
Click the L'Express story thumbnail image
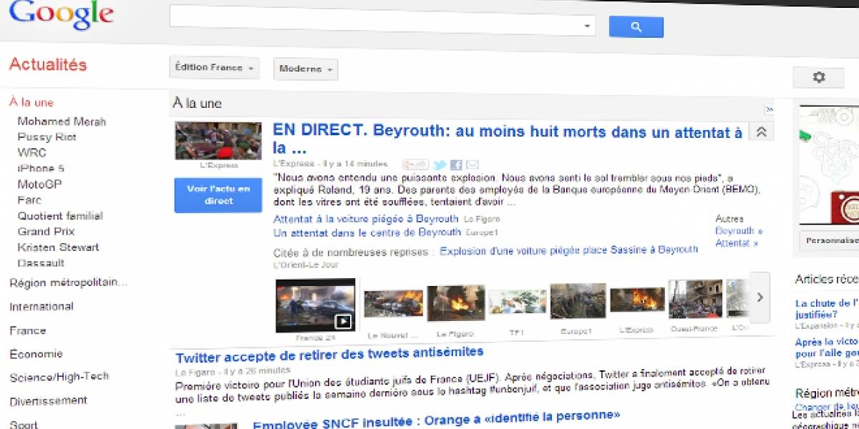(x=218, y=141)
